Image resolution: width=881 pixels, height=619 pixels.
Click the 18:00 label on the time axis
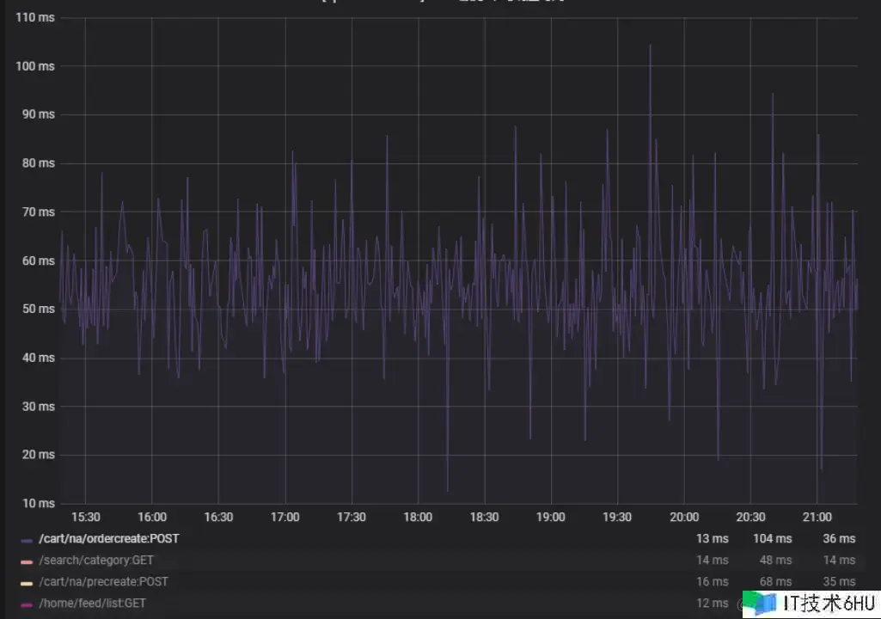point(418,518)
